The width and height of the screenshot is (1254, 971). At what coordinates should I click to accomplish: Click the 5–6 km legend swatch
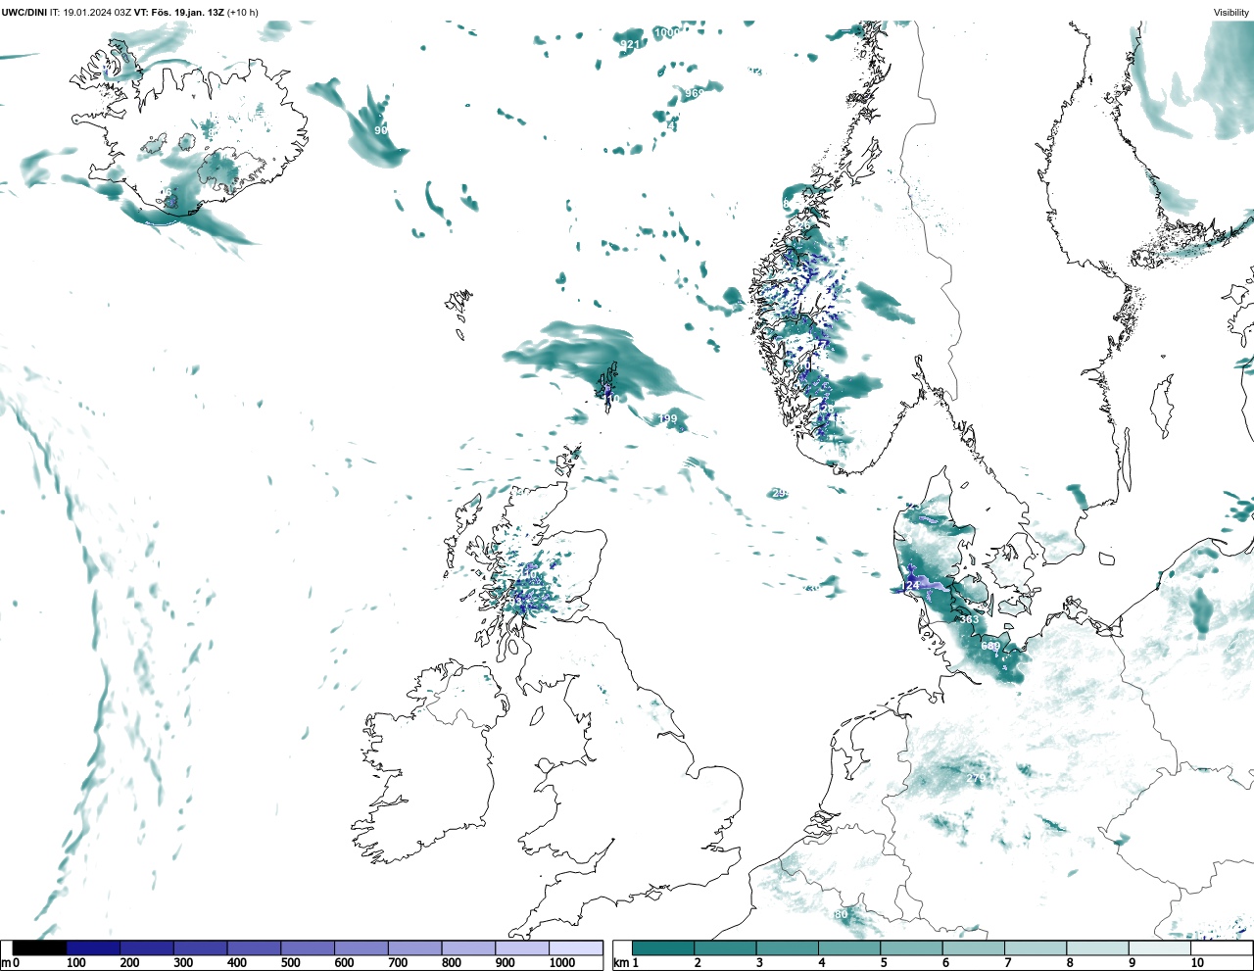pos(912,947)
